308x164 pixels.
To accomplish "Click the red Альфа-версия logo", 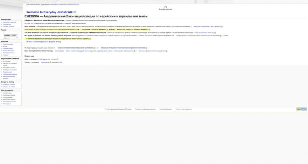I will pyautogui.click(x=166, y=8).
